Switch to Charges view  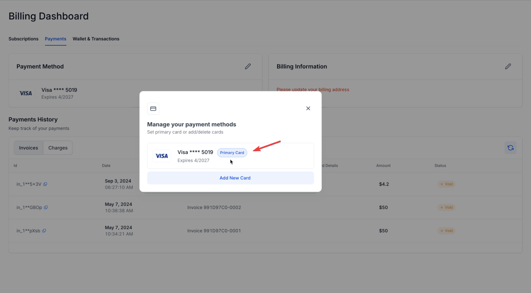[x=58, y=148]
